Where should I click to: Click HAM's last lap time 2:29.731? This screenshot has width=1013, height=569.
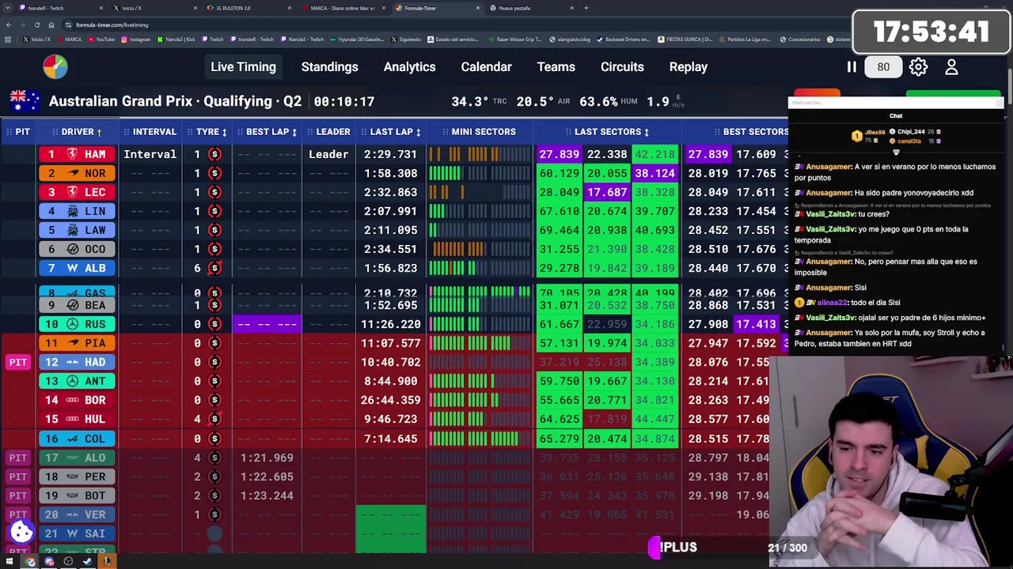tap(390, 154)
